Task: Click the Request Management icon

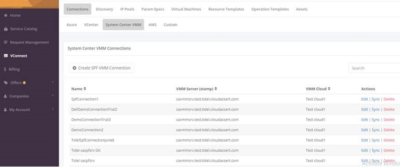Action: [x=6, y=42]
